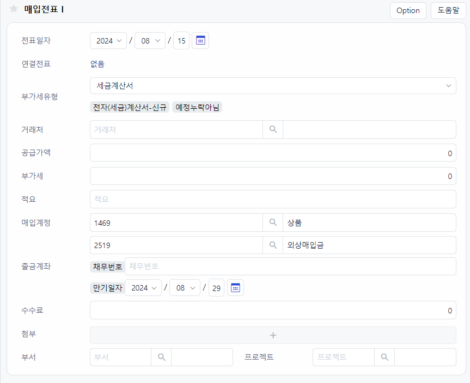Search 프로젝트 with the magnifier icon

(384, 357)
